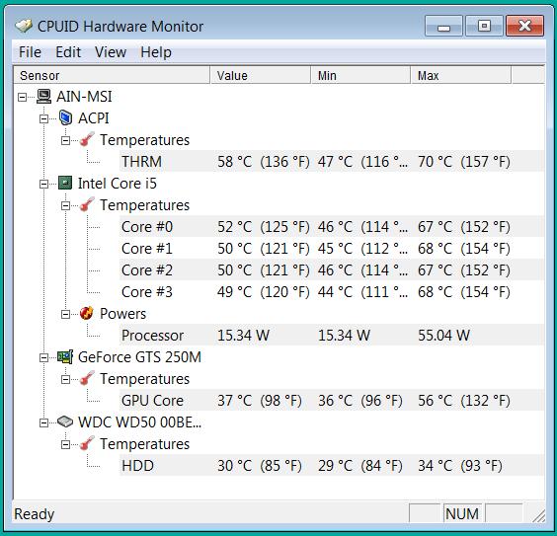Viewport: 557px width, 536px height.
Task: Click the Intel Core i5 chip icon
Action: point(65,184)
